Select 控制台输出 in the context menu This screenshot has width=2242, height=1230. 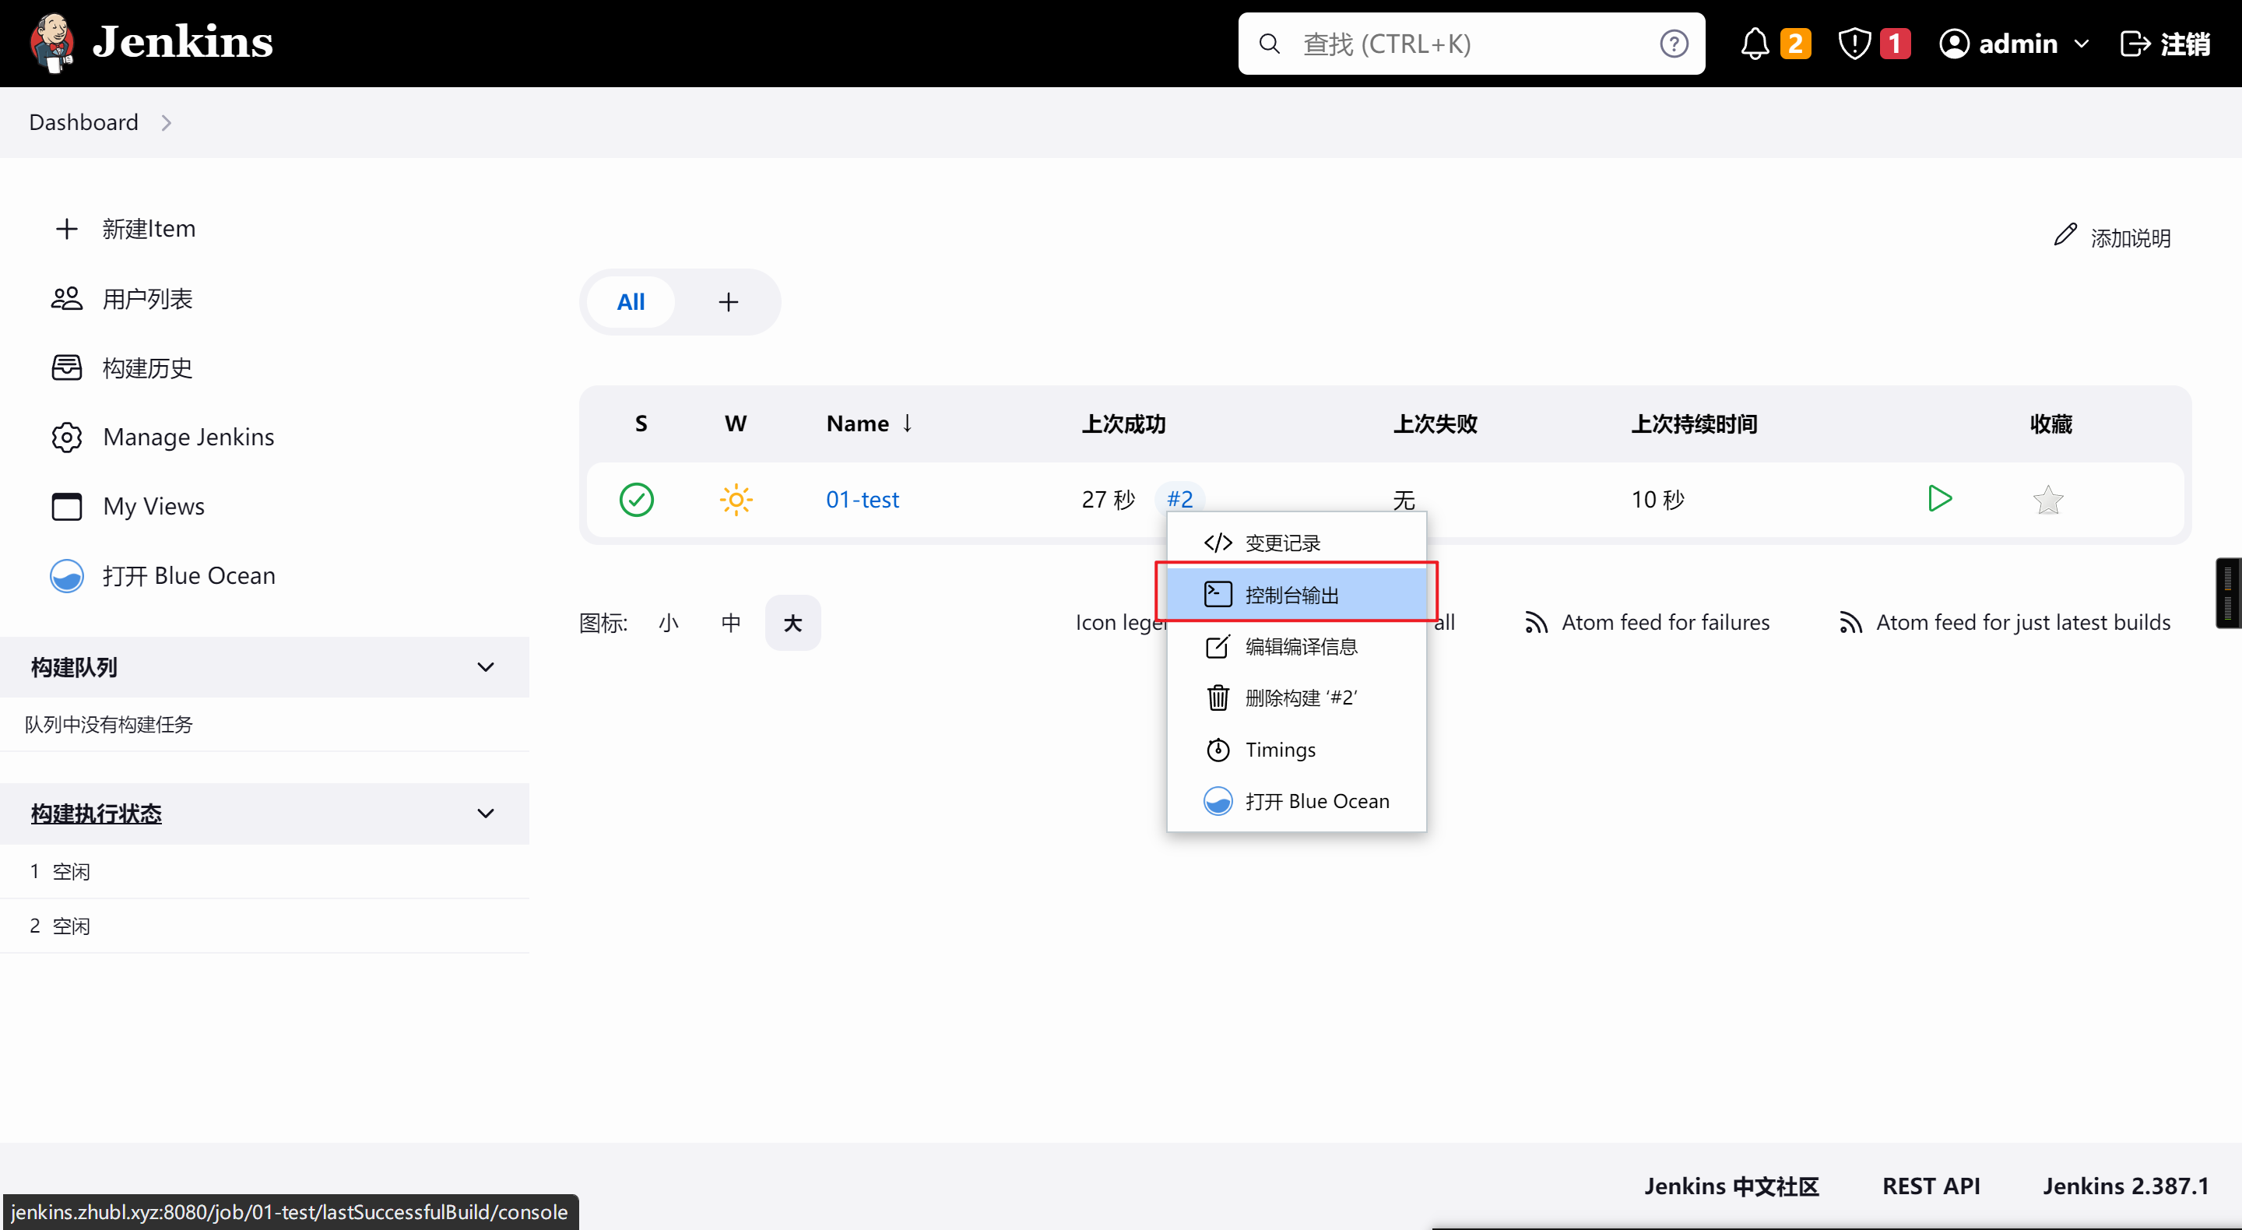[1291, 595]
